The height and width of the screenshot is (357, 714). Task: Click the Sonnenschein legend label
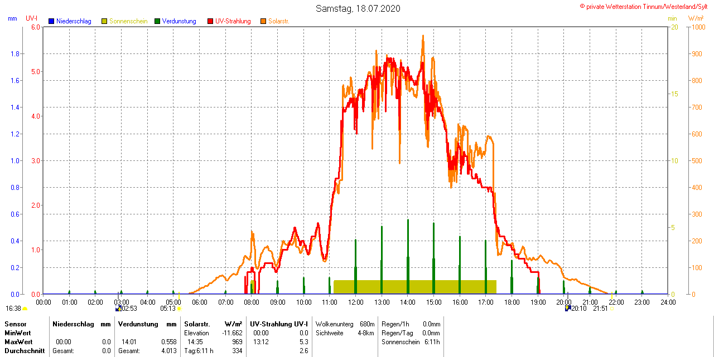click(128, 21)
